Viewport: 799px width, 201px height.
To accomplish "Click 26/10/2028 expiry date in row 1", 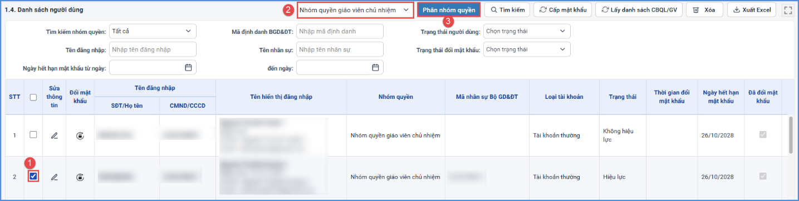I will click(x=718, y=135).
